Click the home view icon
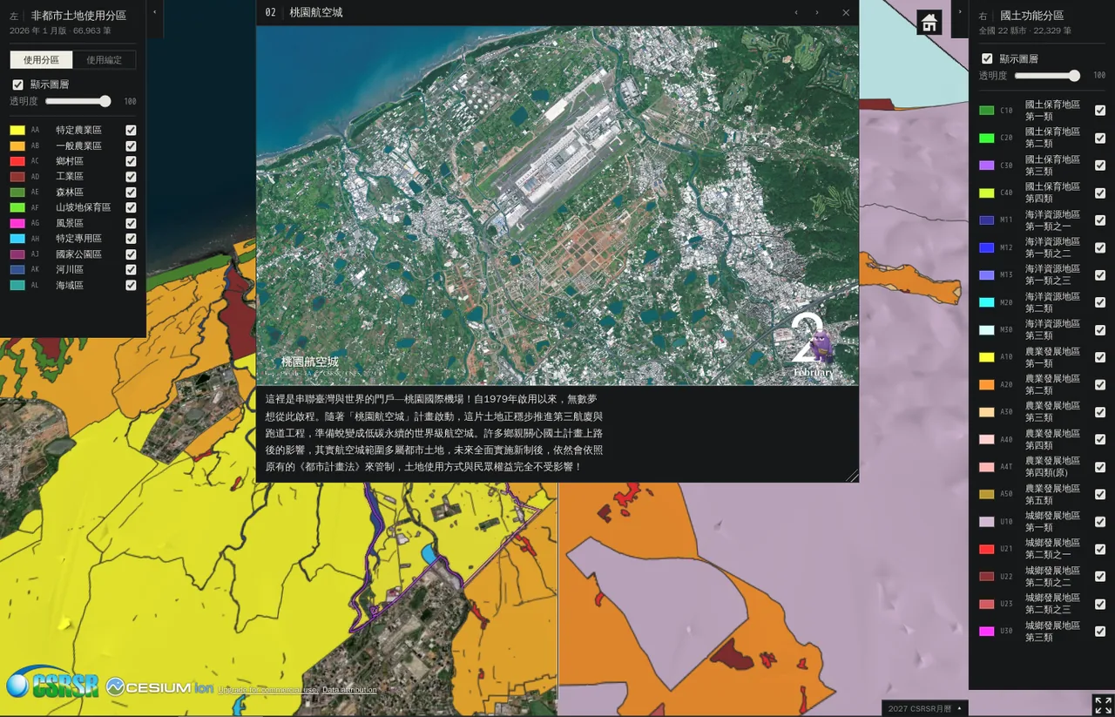This screenshot has height=717, width=1115. click(x=929, y=23)
